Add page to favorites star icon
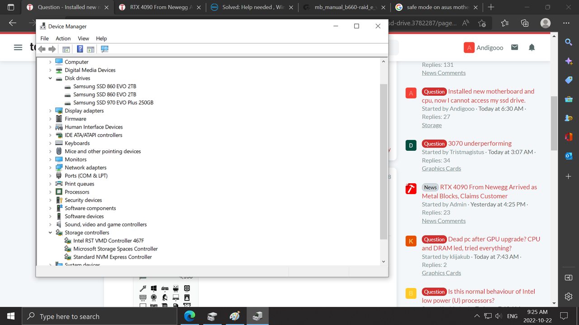579x325 pixels. [482, 23]
